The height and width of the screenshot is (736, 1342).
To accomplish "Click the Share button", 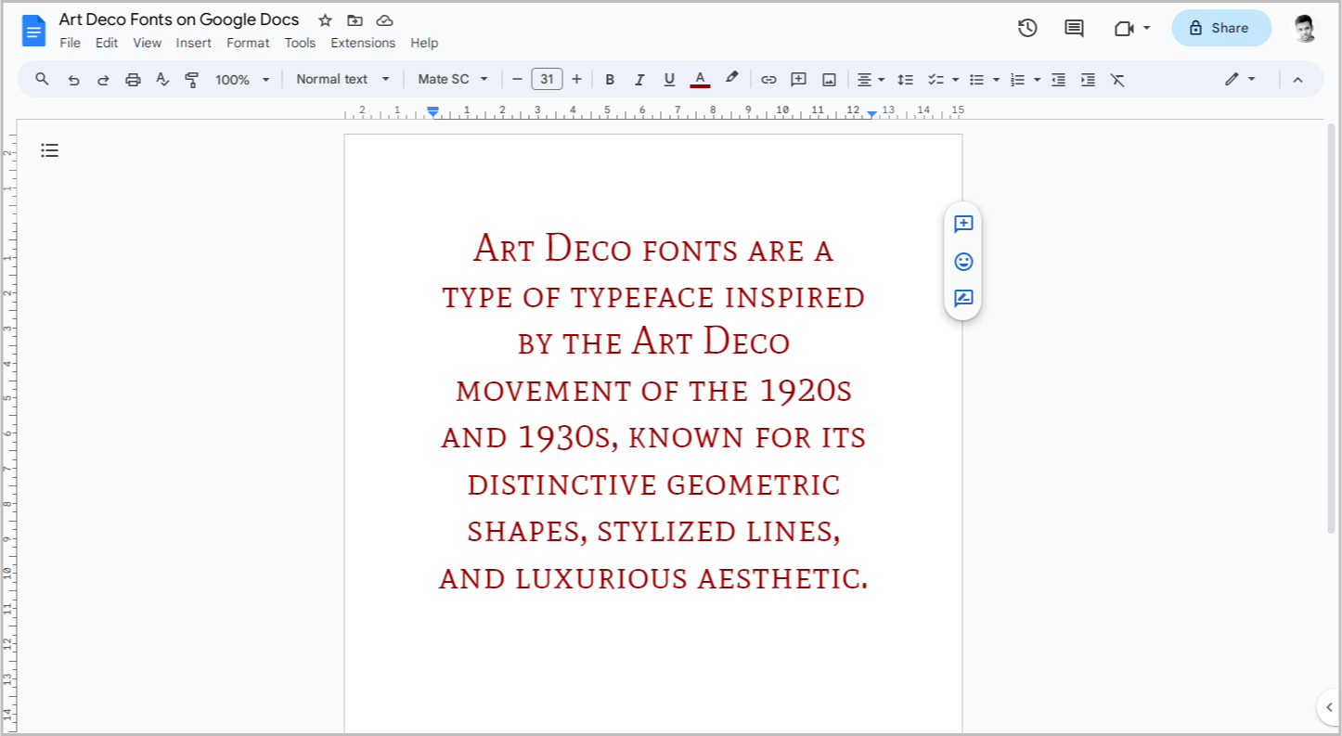I will pyautogui.click(x=1220, y=28).
